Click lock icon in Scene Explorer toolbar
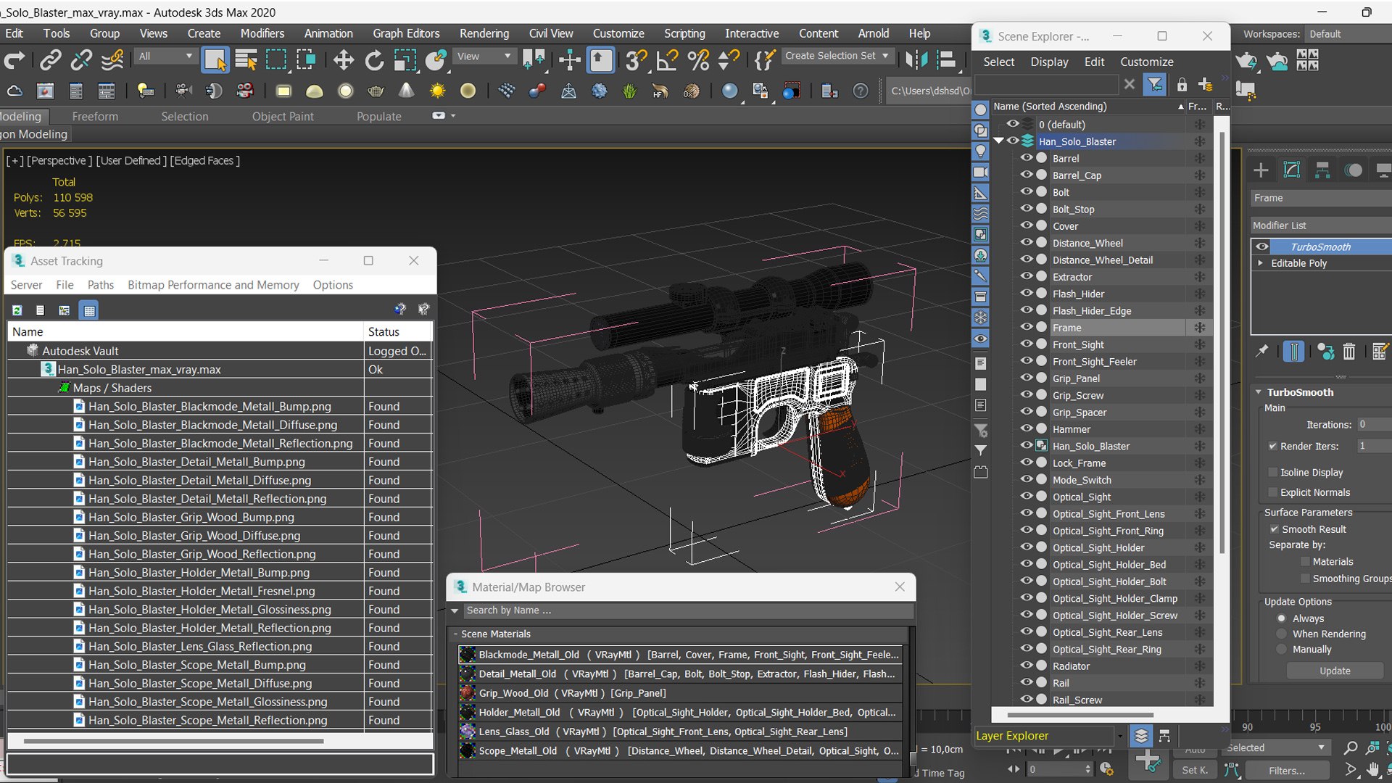The image size is (1392, 783). tap(1182, 85)
